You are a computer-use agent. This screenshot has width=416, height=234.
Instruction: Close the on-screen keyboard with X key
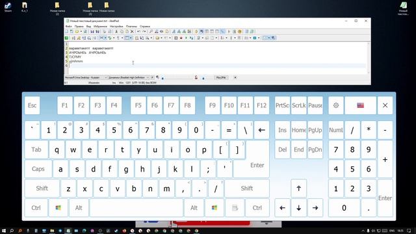[x=385, y=105]
